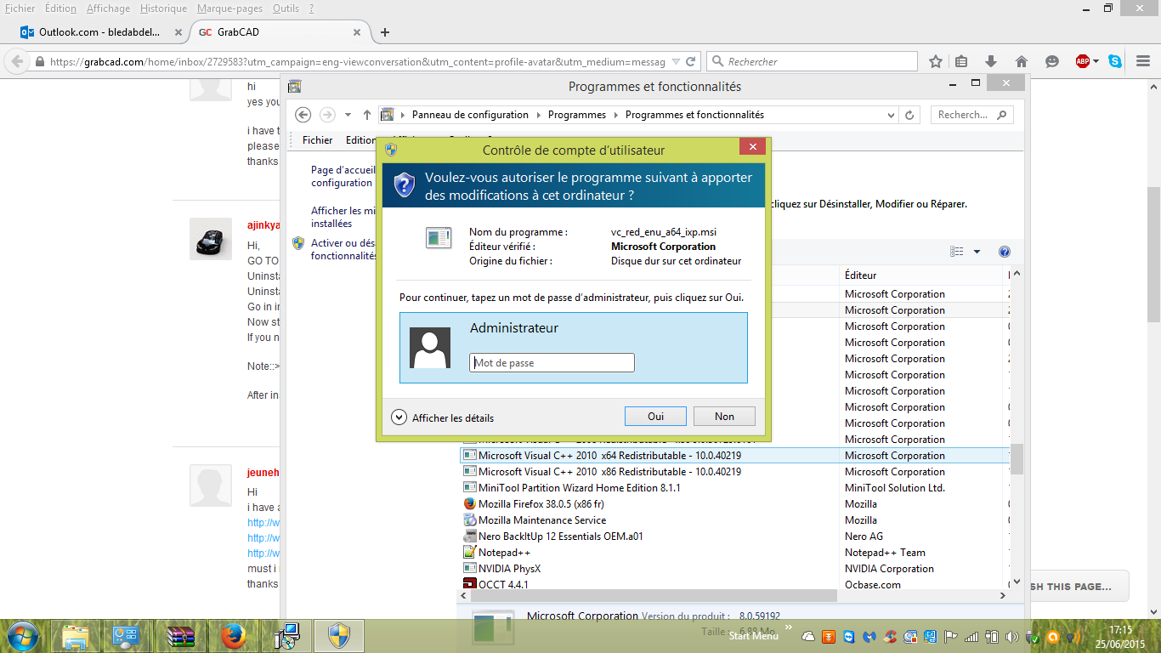The image size is (1161, 653).
Task: Open Control Panel taskbar icon
Action: (x=127, y=636)
